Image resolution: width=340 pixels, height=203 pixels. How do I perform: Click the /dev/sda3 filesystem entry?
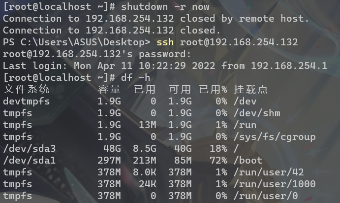point(30,149)
